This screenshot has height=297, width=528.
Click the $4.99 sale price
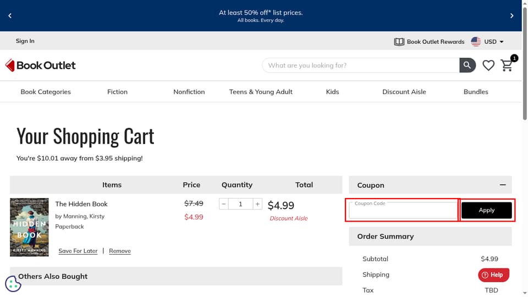[194, 217]
